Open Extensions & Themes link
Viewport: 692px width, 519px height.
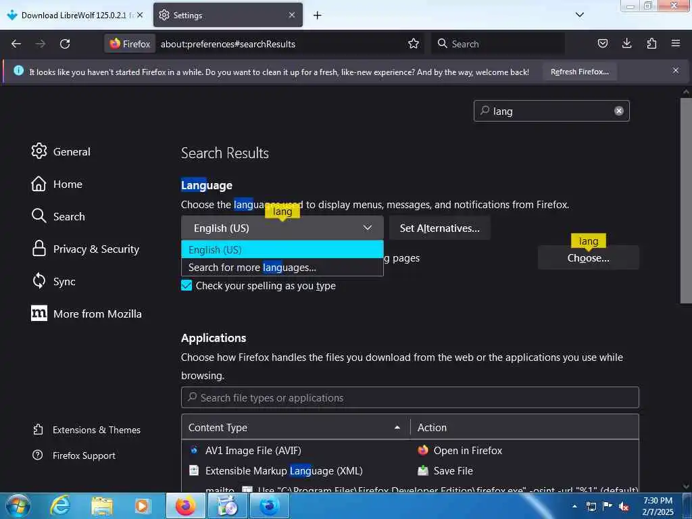click(x=87, y=430)
